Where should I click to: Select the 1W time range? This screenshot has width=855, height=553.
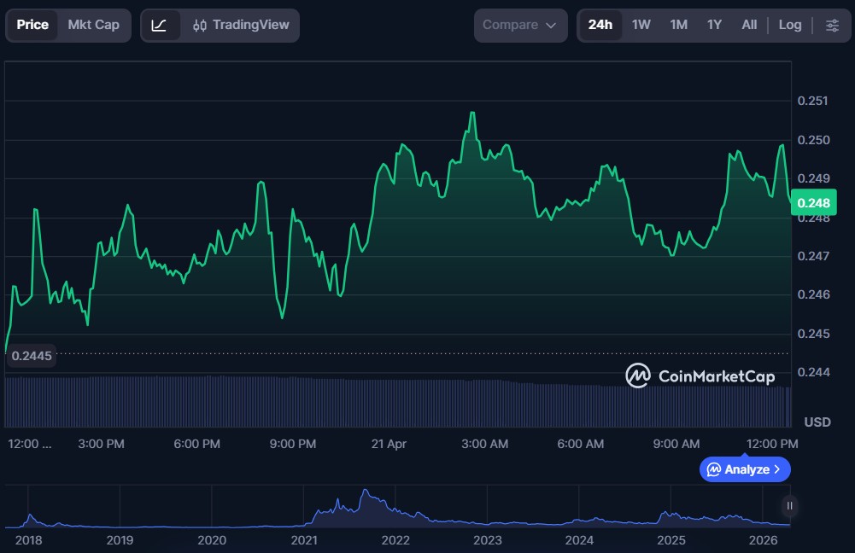pos(641,25)
